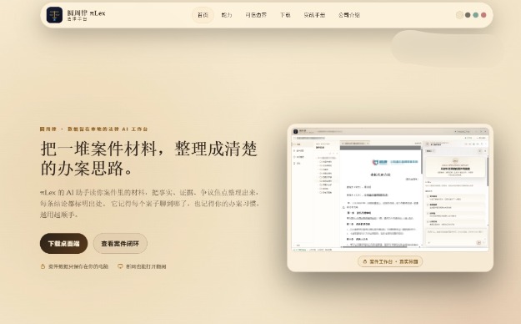Open the 首页 nav tab
The width and height of the screenshot is (521, 324).
coord(203,15)
